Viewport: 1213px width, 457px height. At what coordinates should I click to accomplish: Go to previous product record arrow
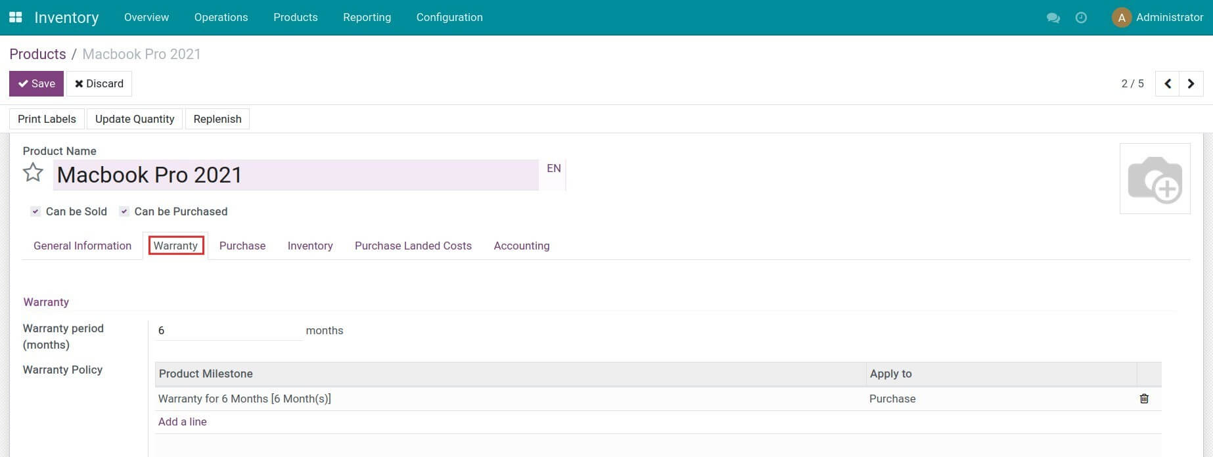coord(1167,84)
